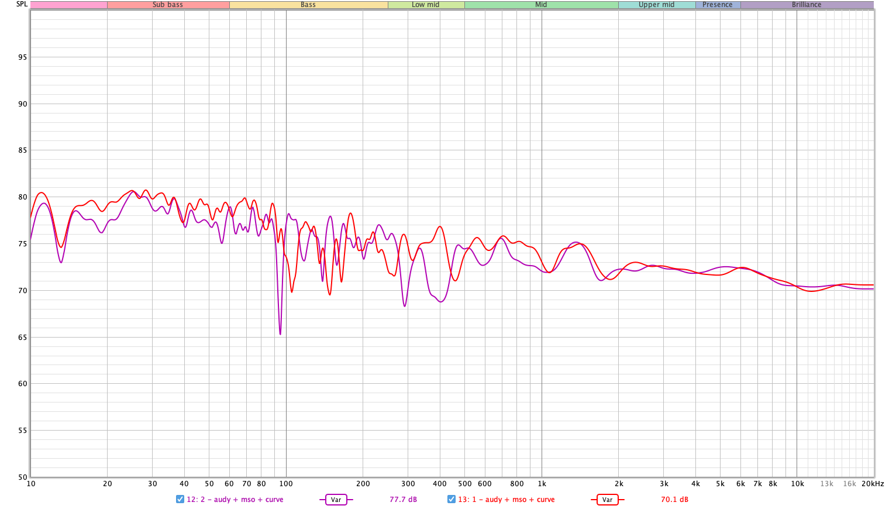Click the Bass band label
The width and height of the screenshot is (889, 509).
pos(308,5)
